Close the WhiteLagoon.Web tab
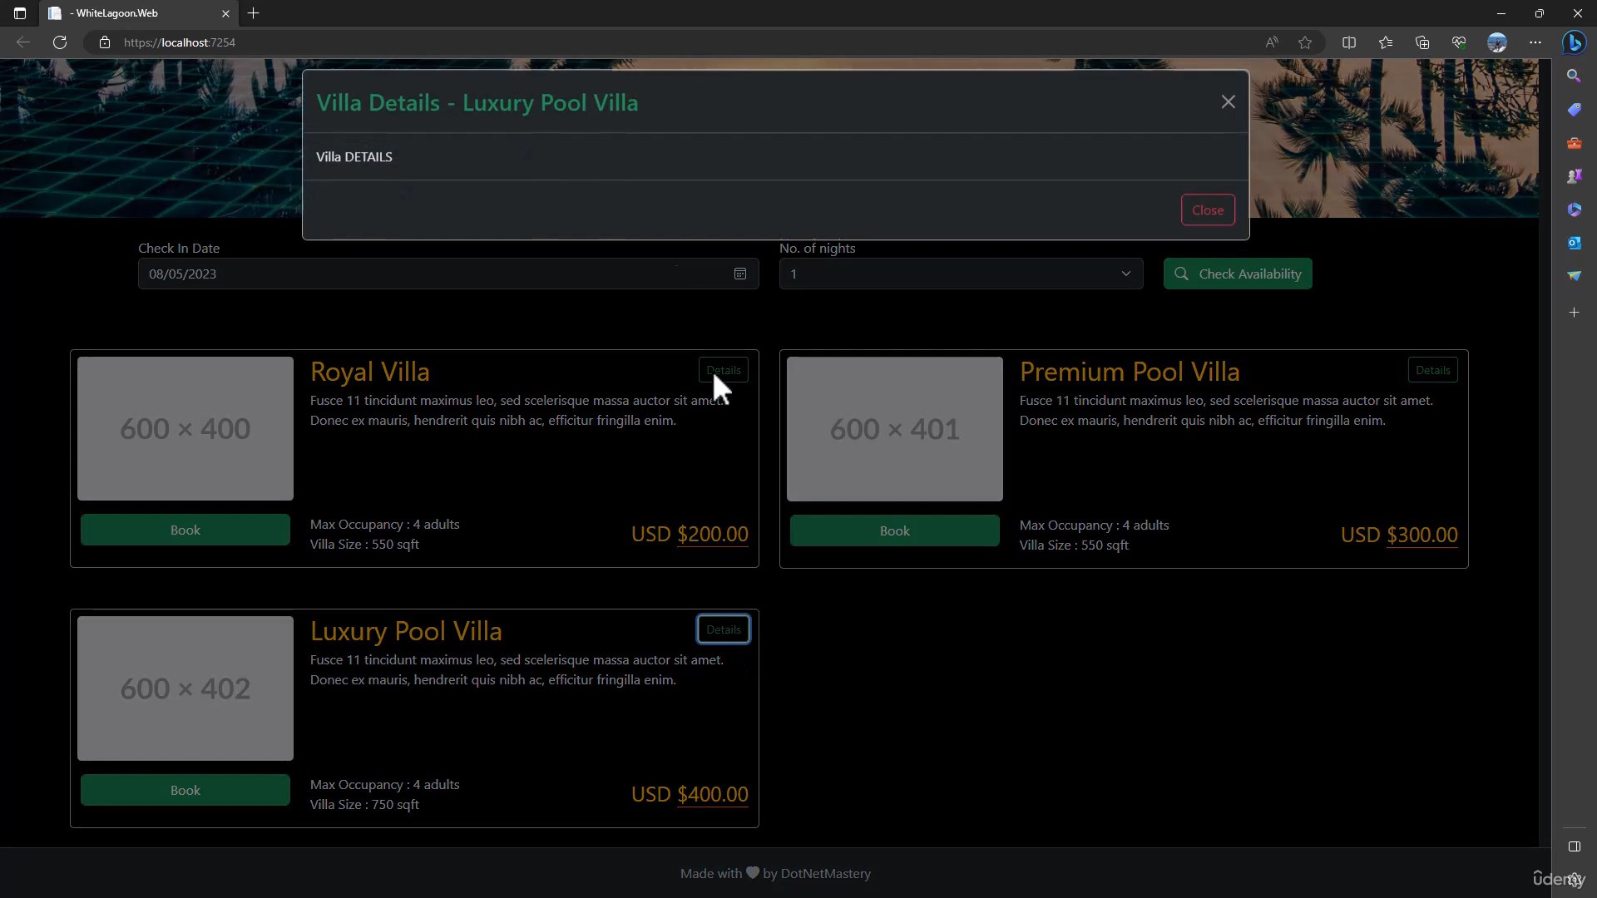Image resolution: width=1597 pixels, height=898 pixels. pos(225,13)
